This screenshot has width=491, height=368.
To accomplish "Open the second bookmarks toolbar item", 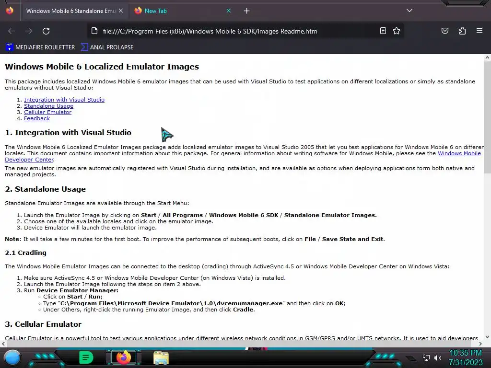I will click(x=107, y=47).
